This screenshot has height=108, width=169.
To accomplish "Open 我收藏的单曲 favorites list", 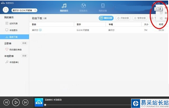I will 13,50.
